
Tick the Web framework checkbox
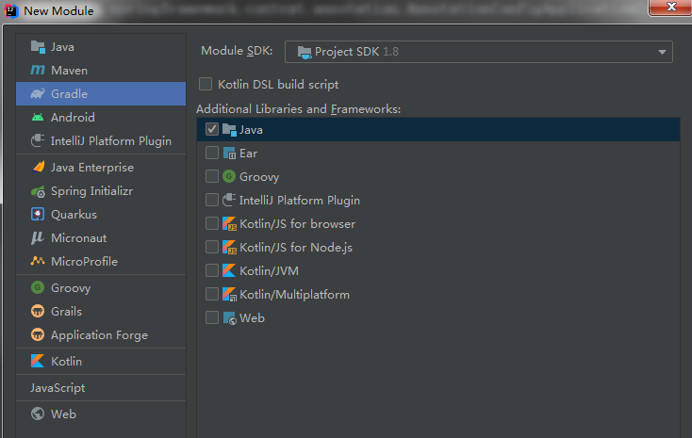click(x=212, y=317)
